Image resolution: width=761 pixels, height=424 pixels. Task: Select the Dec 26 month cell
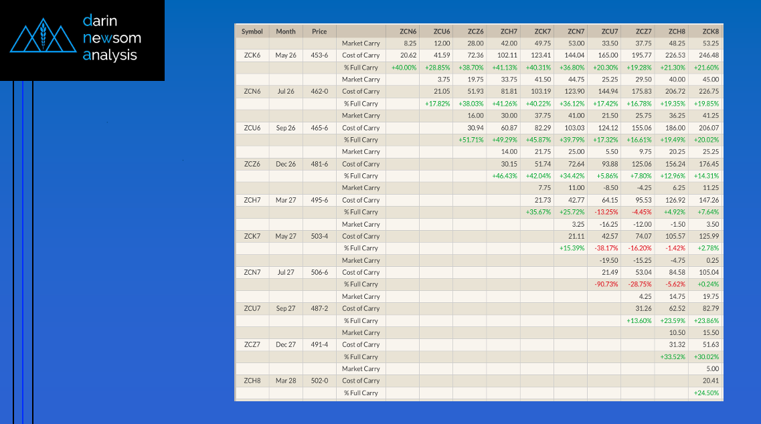286,164
